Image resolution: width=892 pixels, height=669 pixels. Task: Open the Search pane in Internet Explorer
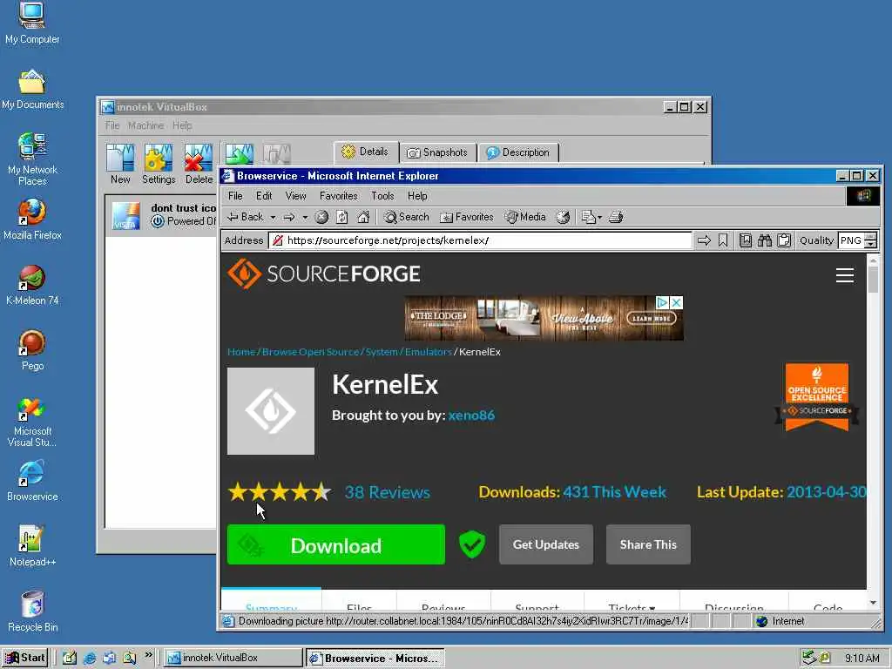pos(406,217)
